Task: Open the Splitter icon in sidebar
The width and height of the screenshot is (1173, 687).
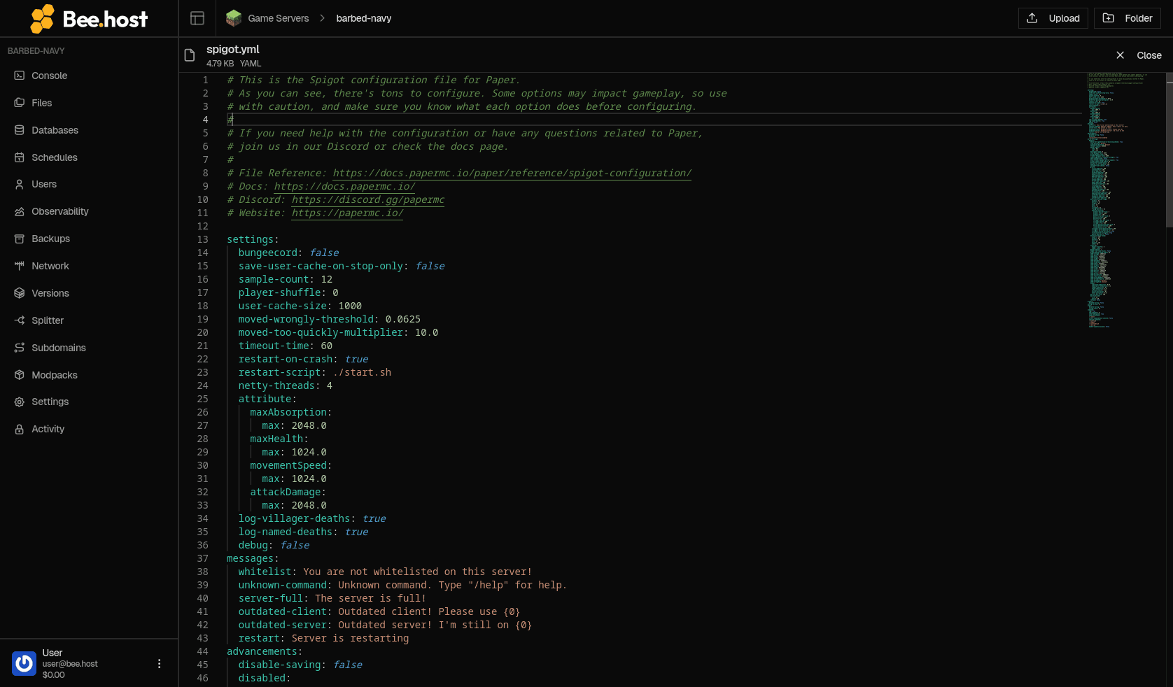Action: click(x=20, y=320)
